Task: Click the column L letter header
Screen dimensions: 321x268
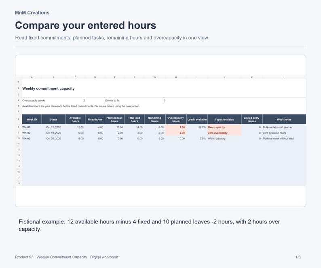Action: tap(284, 77)
